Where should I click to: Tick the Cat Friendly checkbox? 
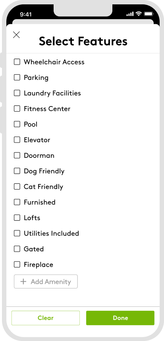point(17,186)
